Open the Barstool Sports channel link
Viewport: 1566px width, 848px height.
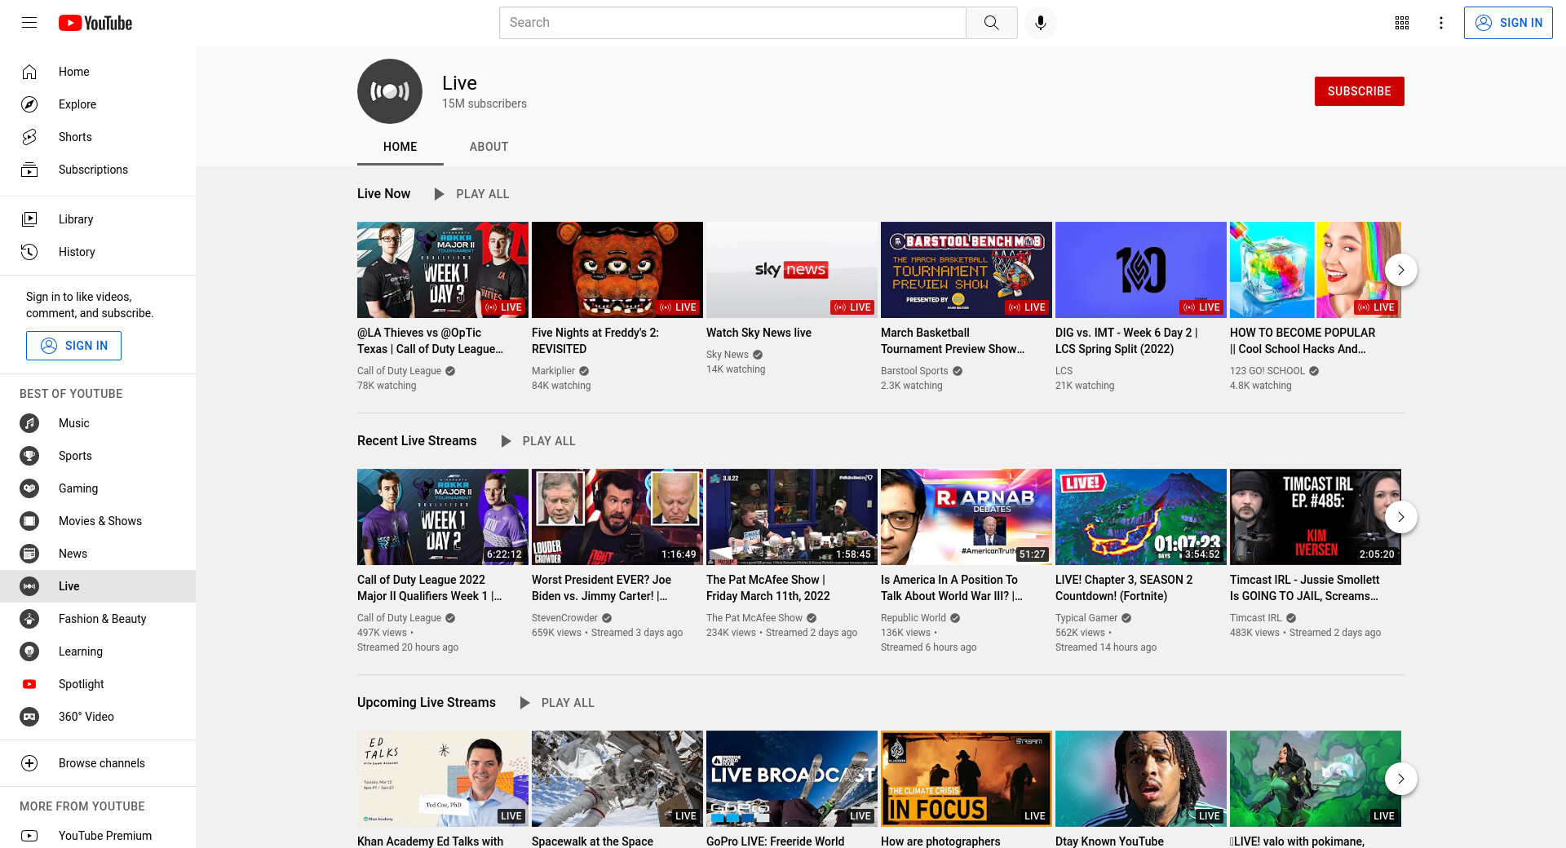pos(914,371)
